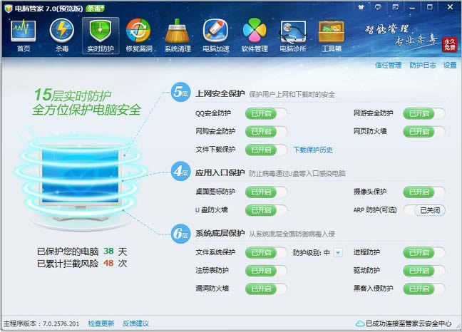Image resolution: width=462 pixels, height=332 pixels.
Task: Click 检查更新 check for updates
Action: pyautogui.click(x=101, y=323)
